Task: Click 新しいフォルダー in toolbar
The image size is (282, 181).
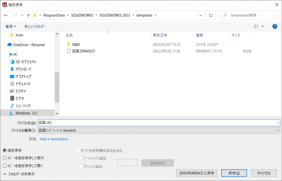Action: click(35, 26)
